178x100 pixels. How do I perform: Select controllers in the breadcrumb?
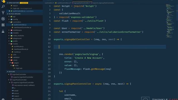49,3
